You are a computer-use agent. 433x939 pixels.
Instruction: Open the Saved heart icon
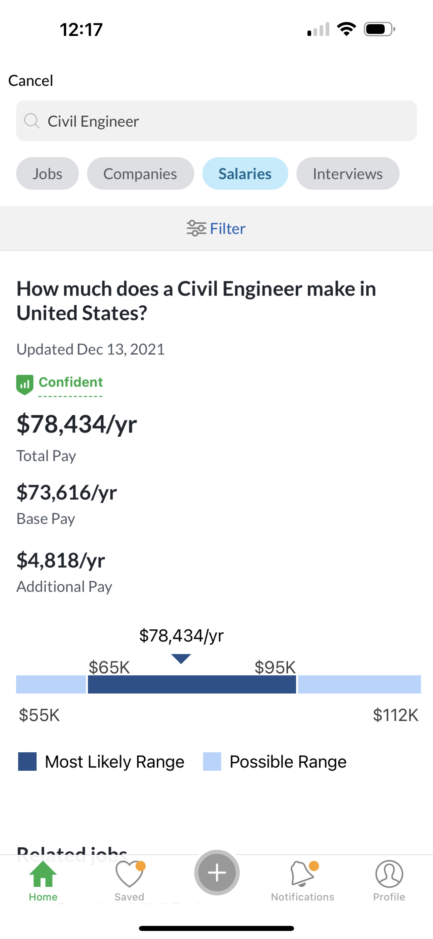130,874
